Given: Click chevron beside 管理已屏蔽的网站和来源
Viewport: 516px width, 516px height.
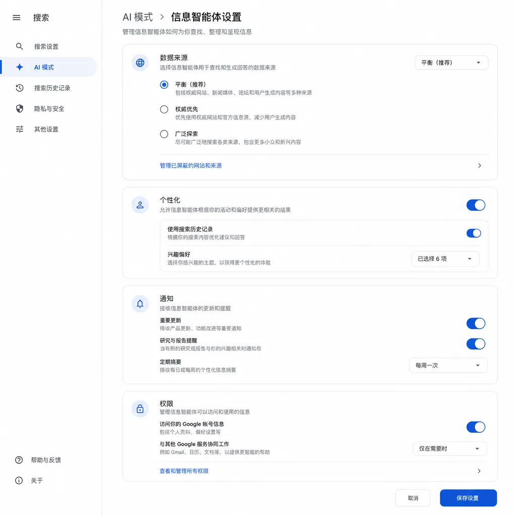Looking at the screenshot, I should coord(480,165).
